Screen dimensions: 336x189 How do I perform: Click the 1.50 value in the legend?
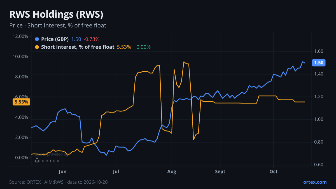coord(76,39)
